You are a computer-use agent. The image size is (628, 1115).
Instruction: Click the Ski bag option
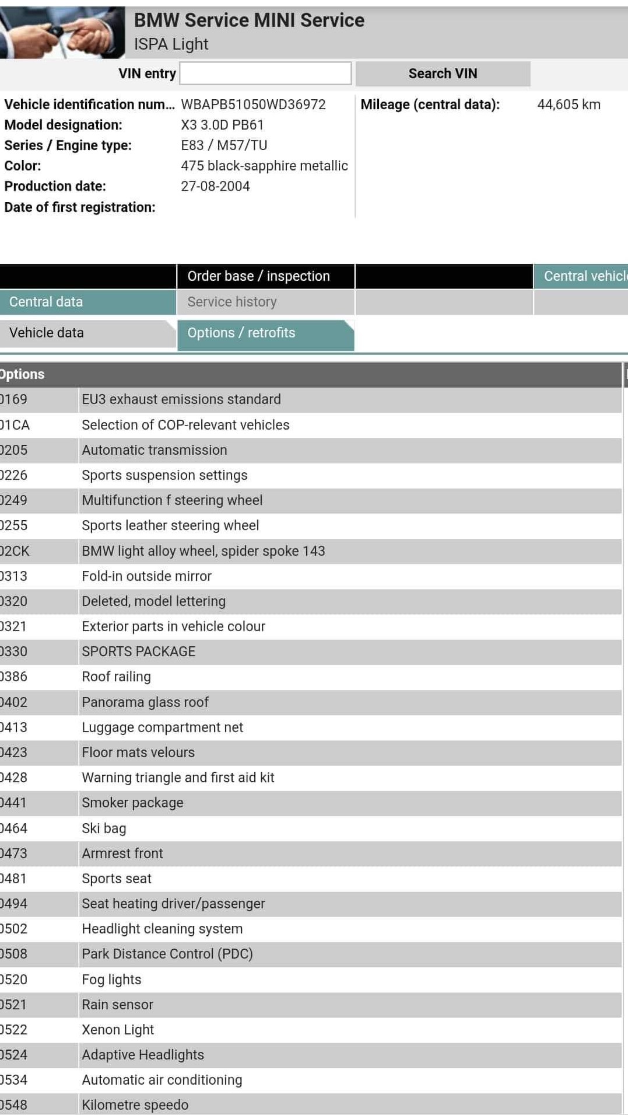click(311, 828)
